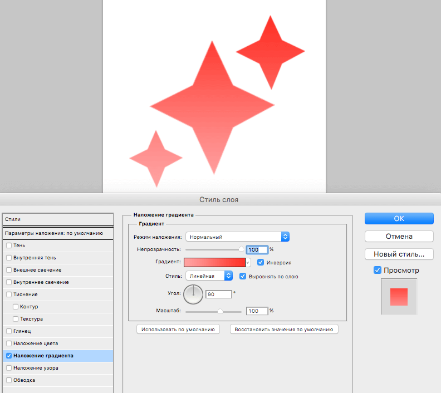Viewport: 441px width, 393px height.
Task: Toggle the Инверсия checkbox
Action: pyautogui.click(x=261, y=262)
